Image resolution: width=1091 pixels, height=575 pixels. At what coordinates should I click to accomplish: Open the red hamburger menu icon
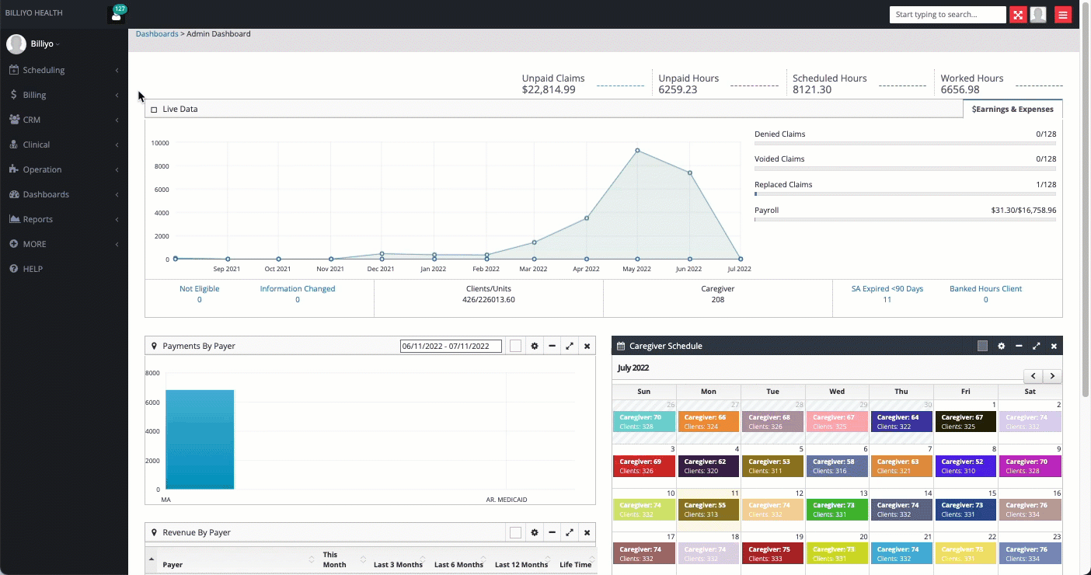[1063, 15]
